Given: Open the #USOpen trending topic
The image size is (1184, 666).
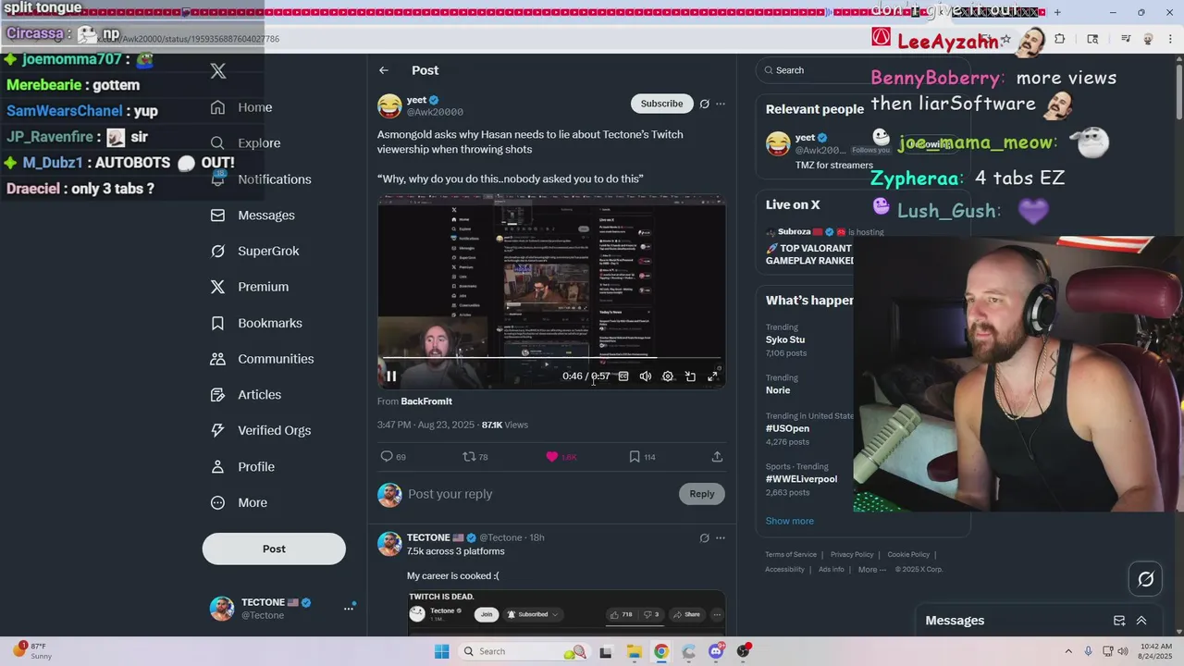Looking at the screenshot, I should click(x=787, y=428).
